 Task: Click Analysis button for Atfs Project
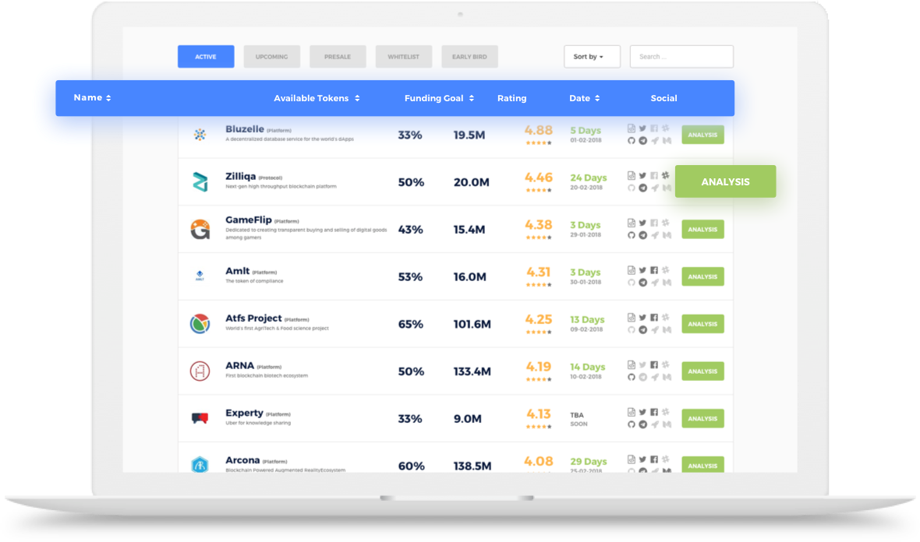tap(702, 324)
